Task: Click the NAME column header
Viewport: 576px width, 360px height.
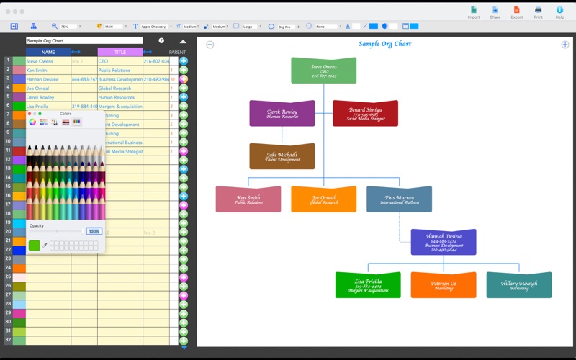Action: tap(48, 52)
